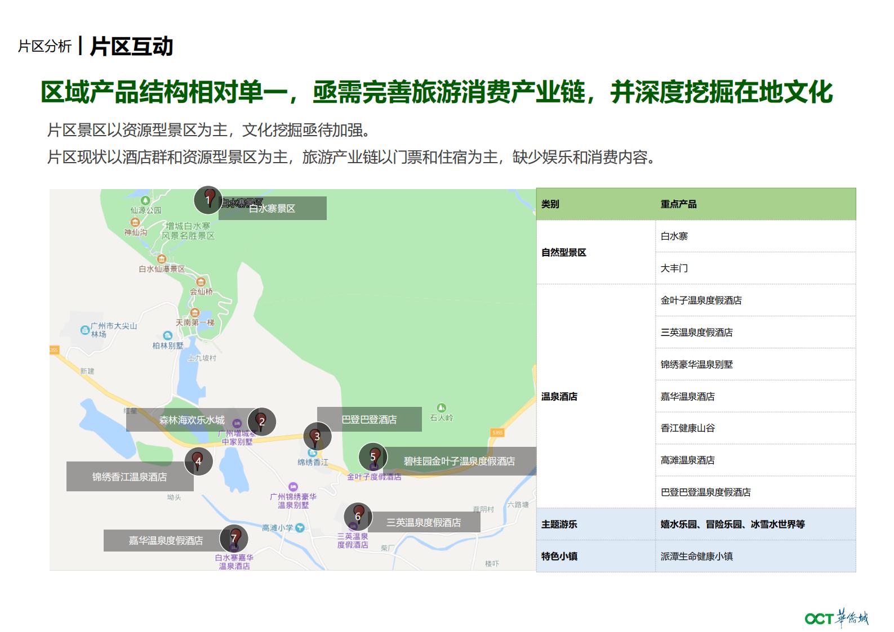The width and height of the screenshot is (894, 632).
Task: Click the 上九坡村 map label
Action: coord(202,358)
